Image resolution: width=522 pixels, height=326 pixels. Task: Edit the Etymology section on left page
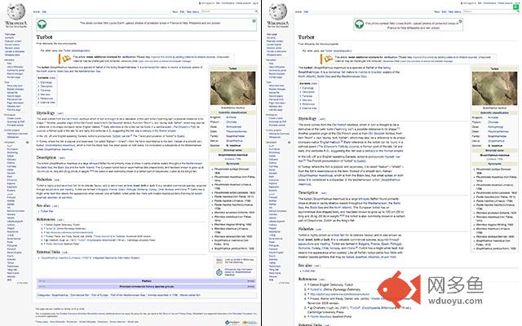(x=60, y=113)
